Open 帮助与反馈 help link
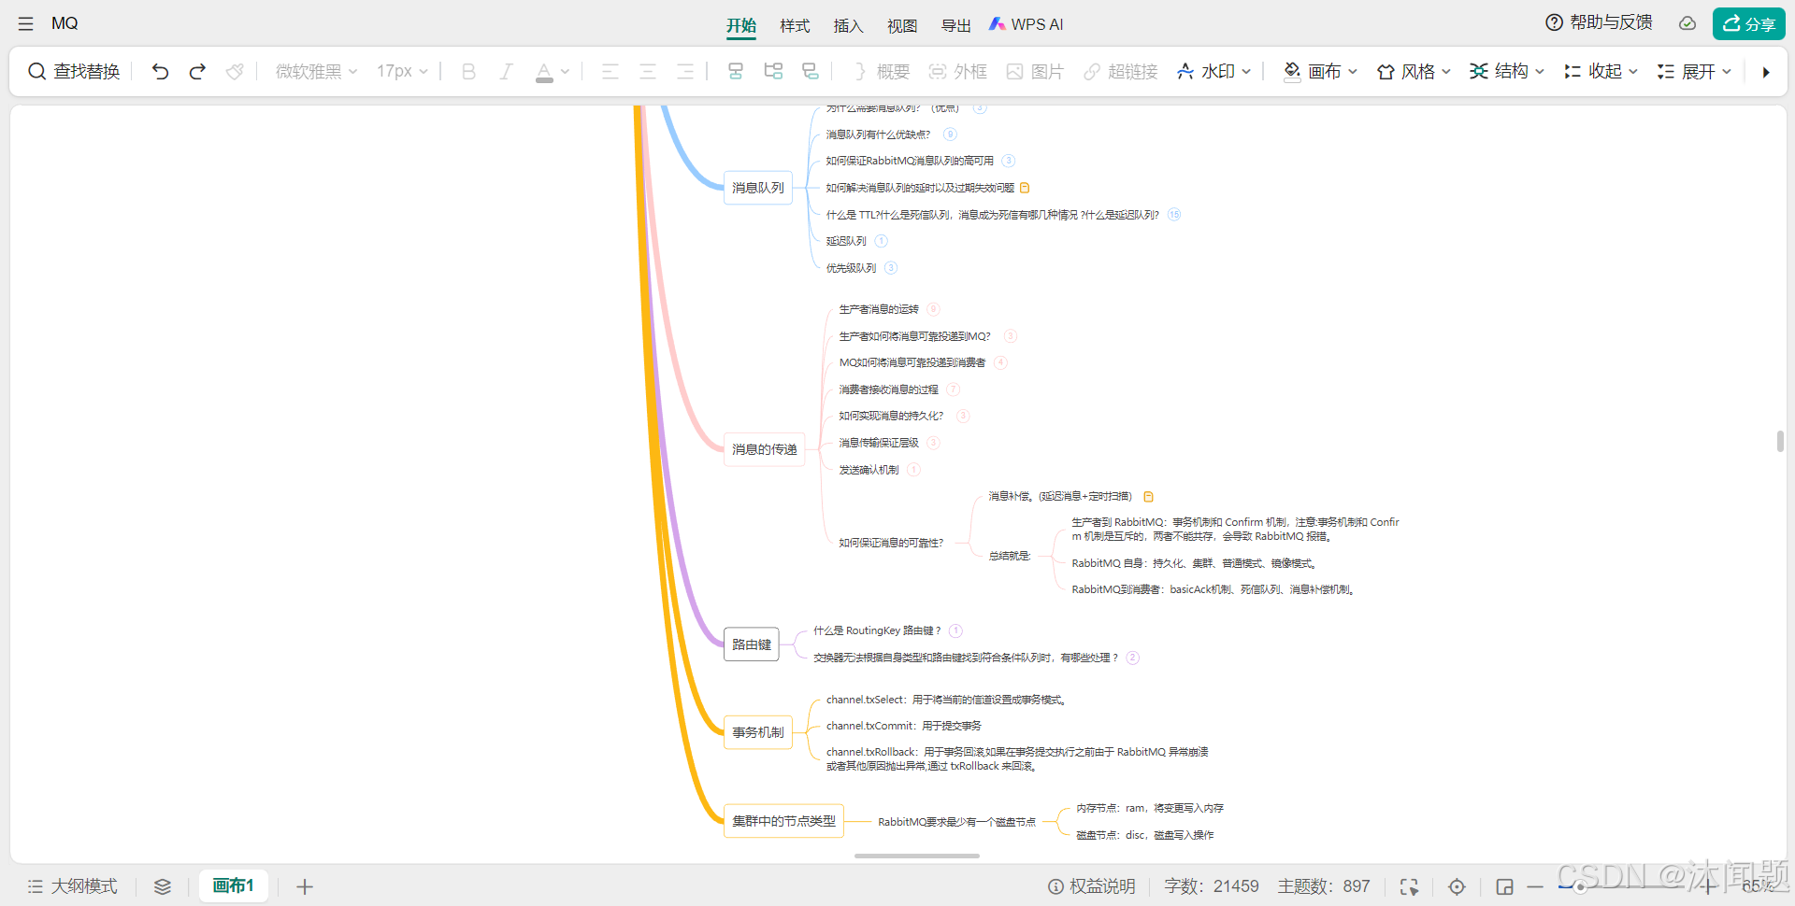This screenshot has height=906, width=1795. [x=1599, y=22]
